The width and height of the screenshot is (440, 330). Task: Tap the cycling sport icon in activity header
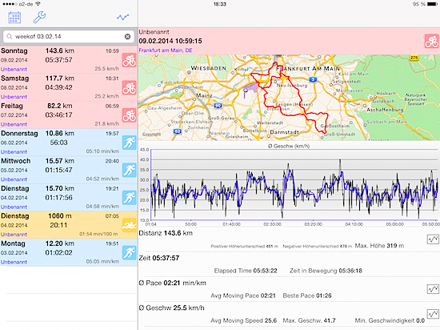click(431, 42)
